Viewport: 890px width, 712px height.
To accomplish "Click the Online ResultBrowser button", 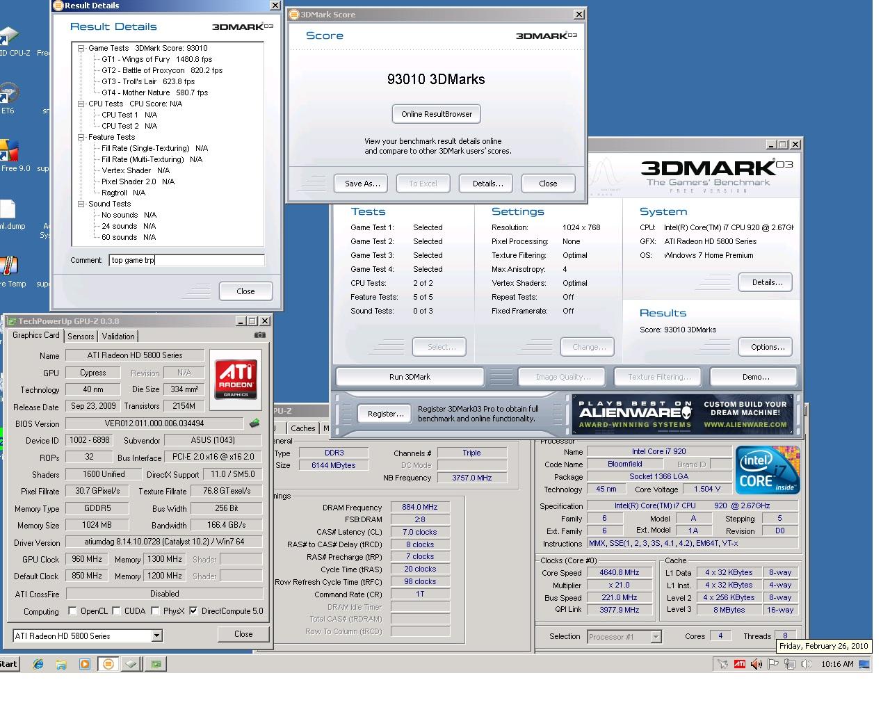I will click(437, 114).
